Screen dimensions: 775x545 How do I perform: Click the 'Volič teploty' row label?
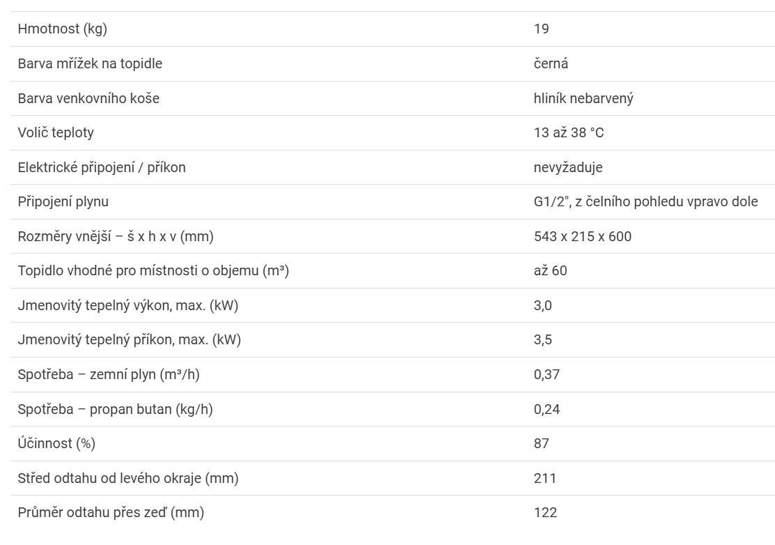tap(56, 132)
